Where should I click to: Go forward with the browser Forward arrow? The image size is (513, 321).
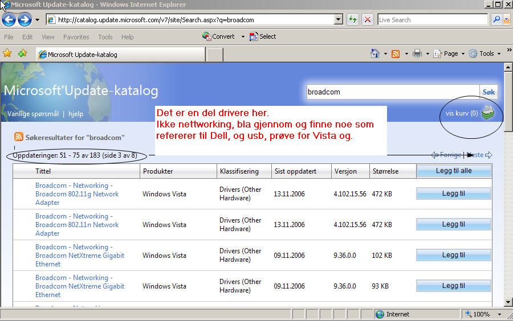click(x=25, y=20)
